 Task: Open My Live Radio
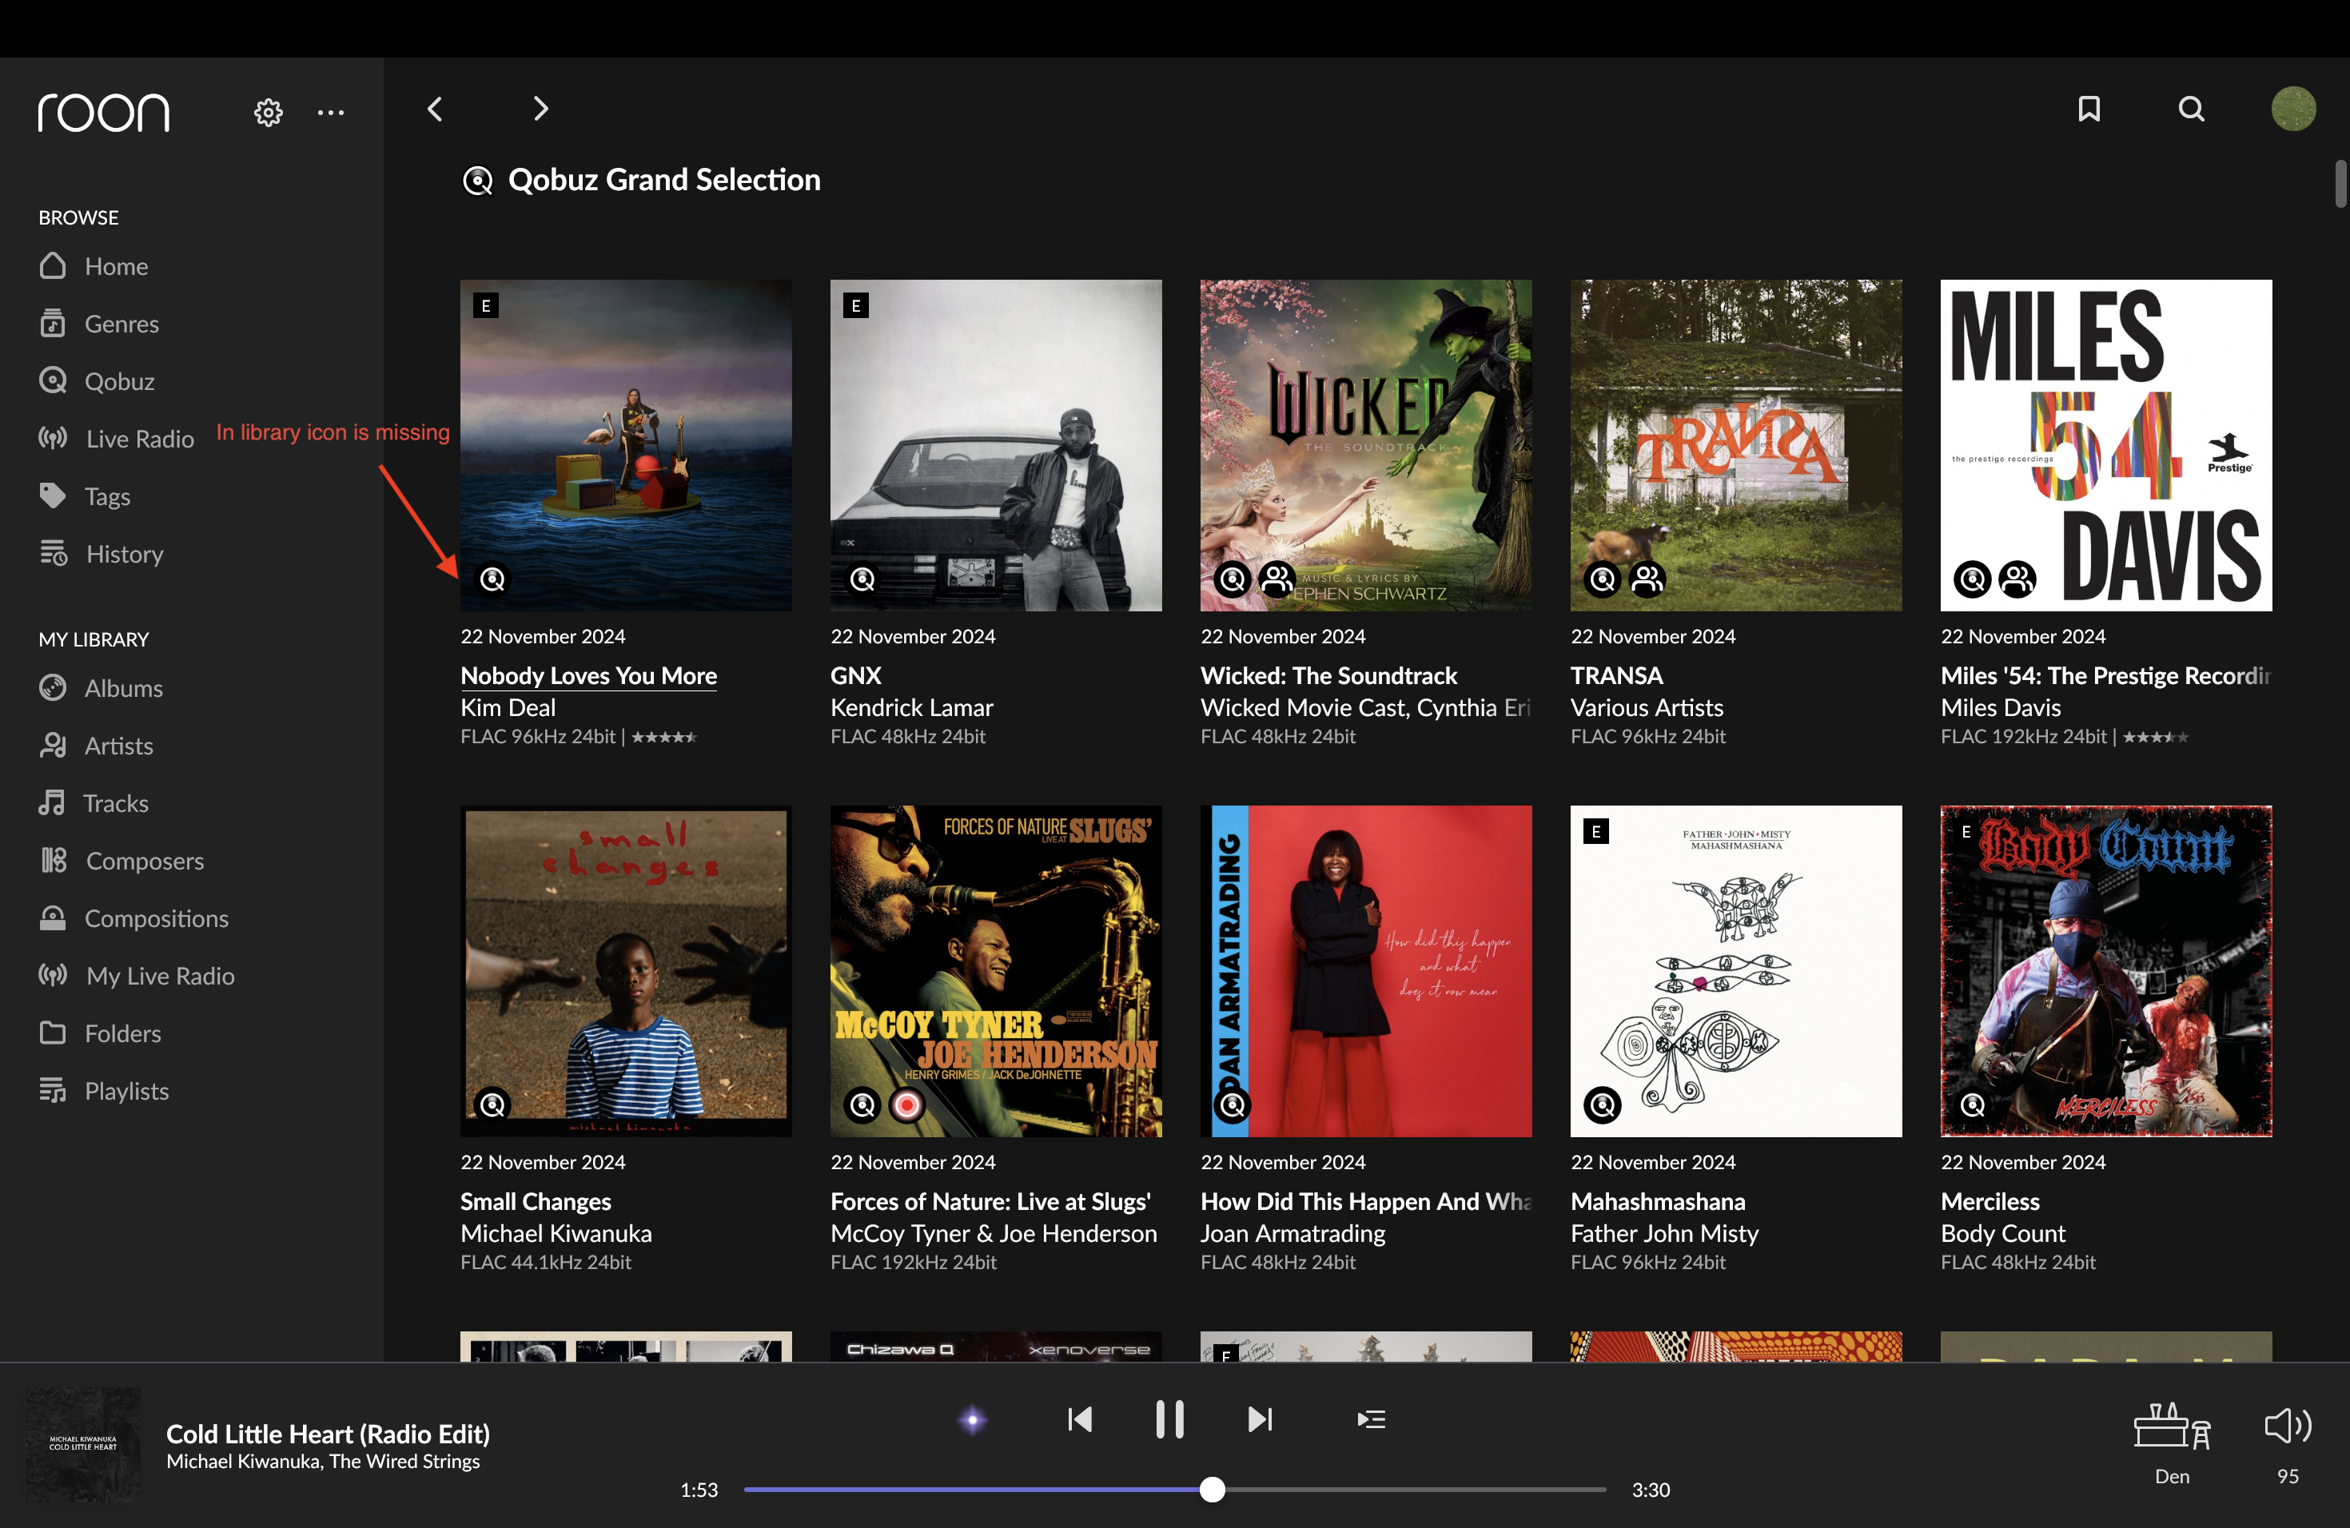point(136,975)
